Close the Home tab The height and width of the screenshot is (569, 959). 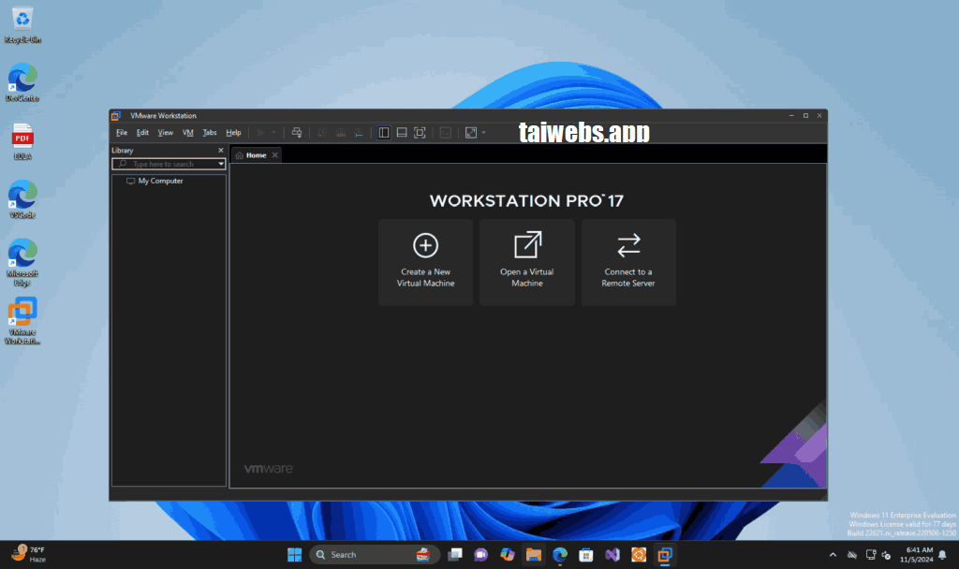tap(275, 155)
